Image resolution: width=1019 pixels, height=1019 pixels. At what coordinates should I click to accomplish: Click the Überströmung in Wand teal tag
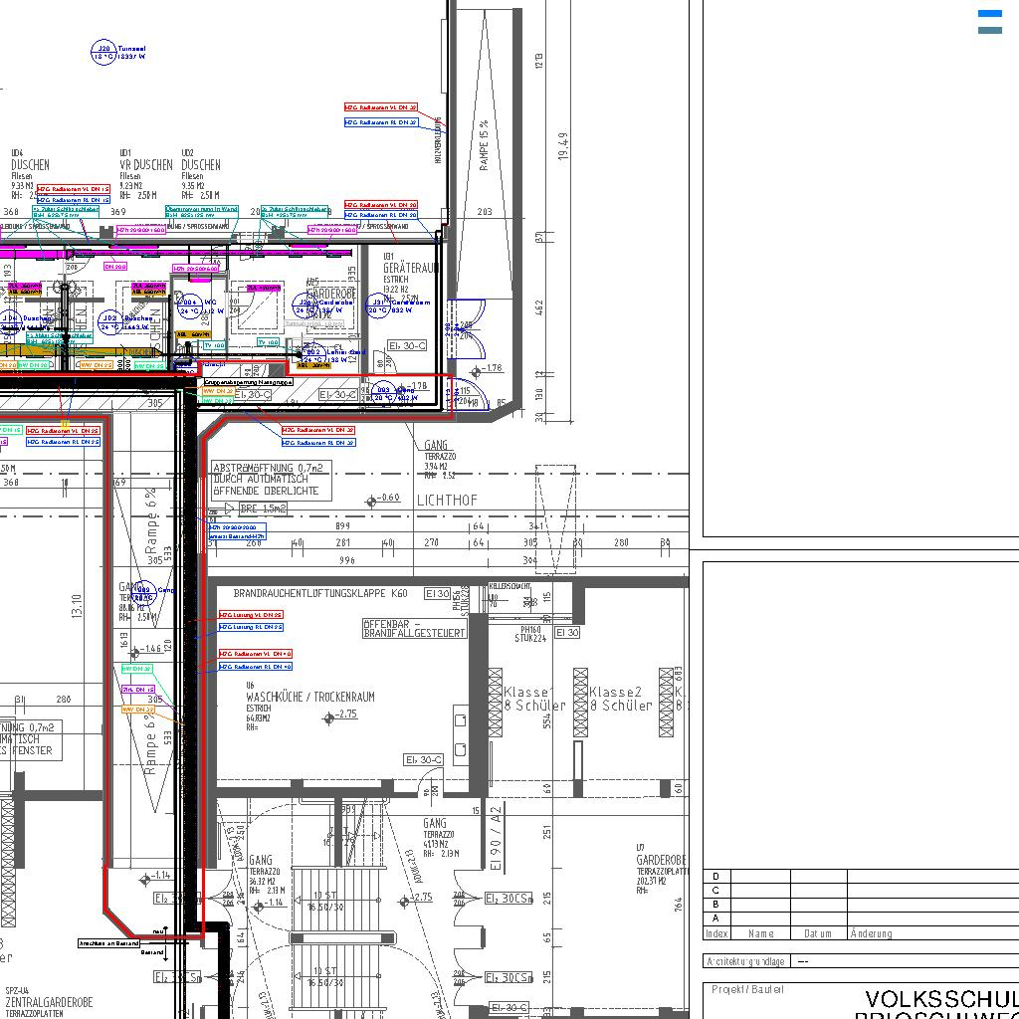point(201,212)
